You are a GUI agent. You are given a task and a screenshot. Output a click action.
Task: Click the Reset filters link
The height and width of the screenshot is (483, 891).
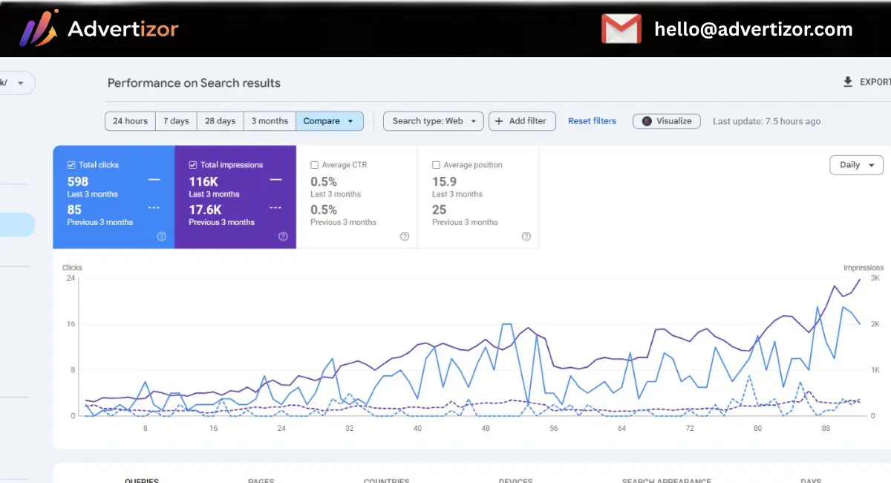point(592,120)
